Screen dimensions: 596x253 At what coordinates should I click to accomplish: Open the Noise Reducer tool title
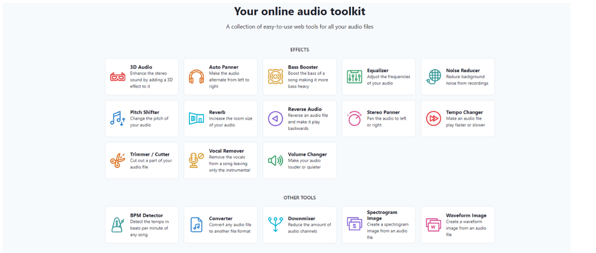point(463,71)
